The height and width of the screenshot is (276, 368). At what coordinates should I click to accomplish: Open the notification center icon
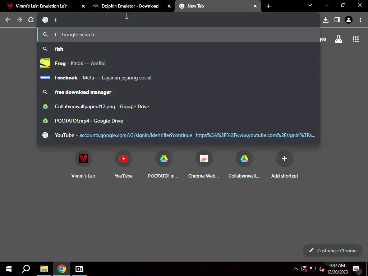tap(356, 269)
